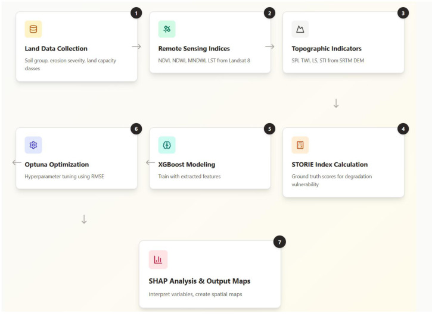Select the step 7 number badge
Screen dimensions: 432x317
click(279, 242)
